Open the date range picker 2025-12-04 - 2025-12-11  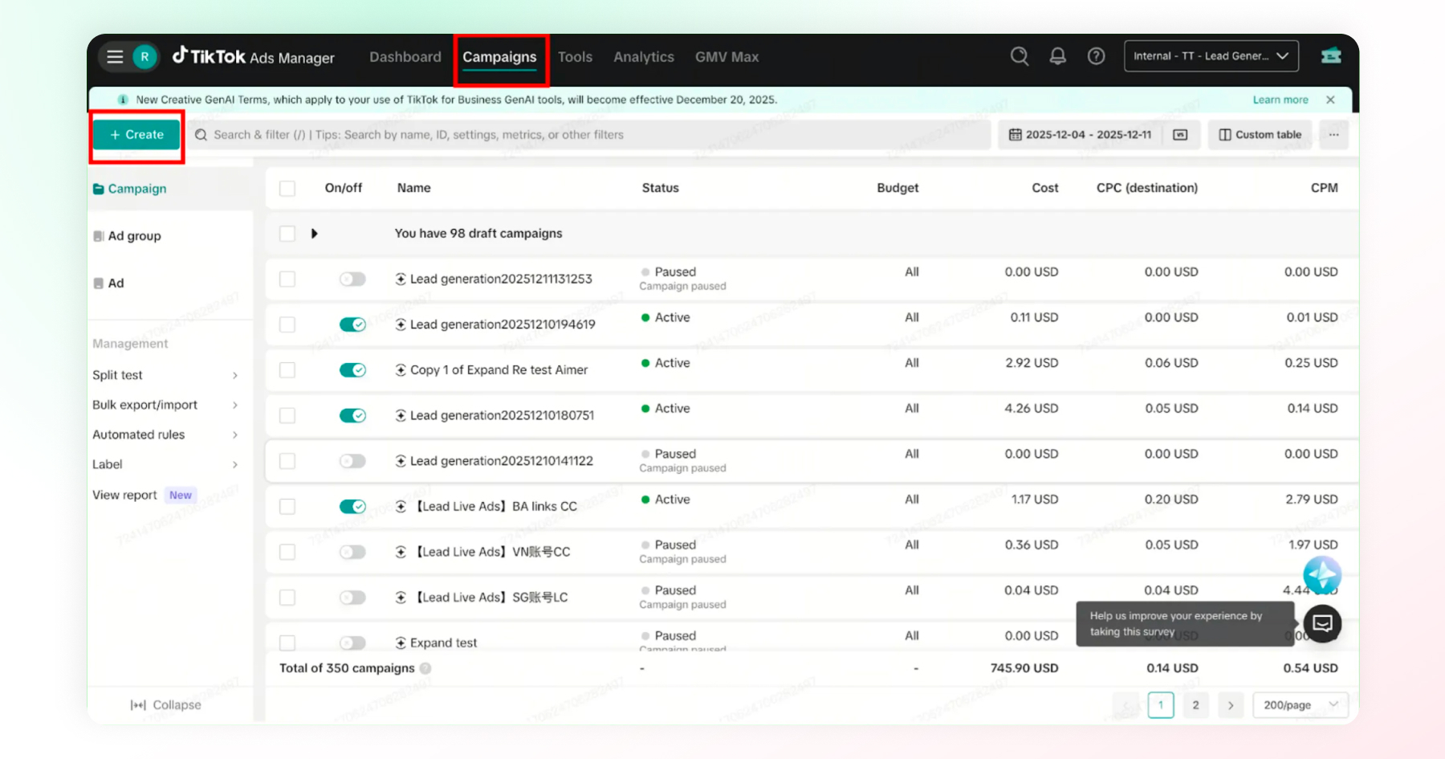1080,135
